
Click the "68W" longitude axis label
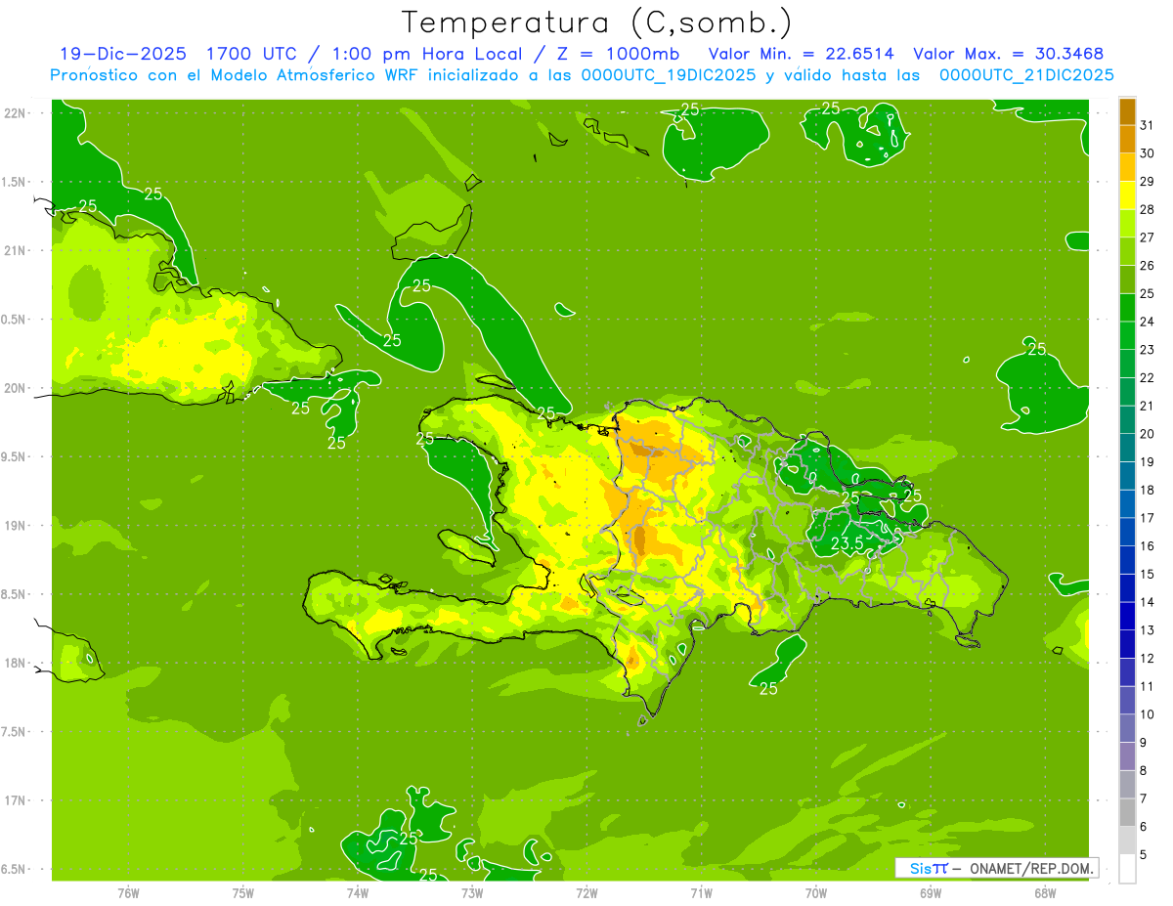pos(1045,893)
